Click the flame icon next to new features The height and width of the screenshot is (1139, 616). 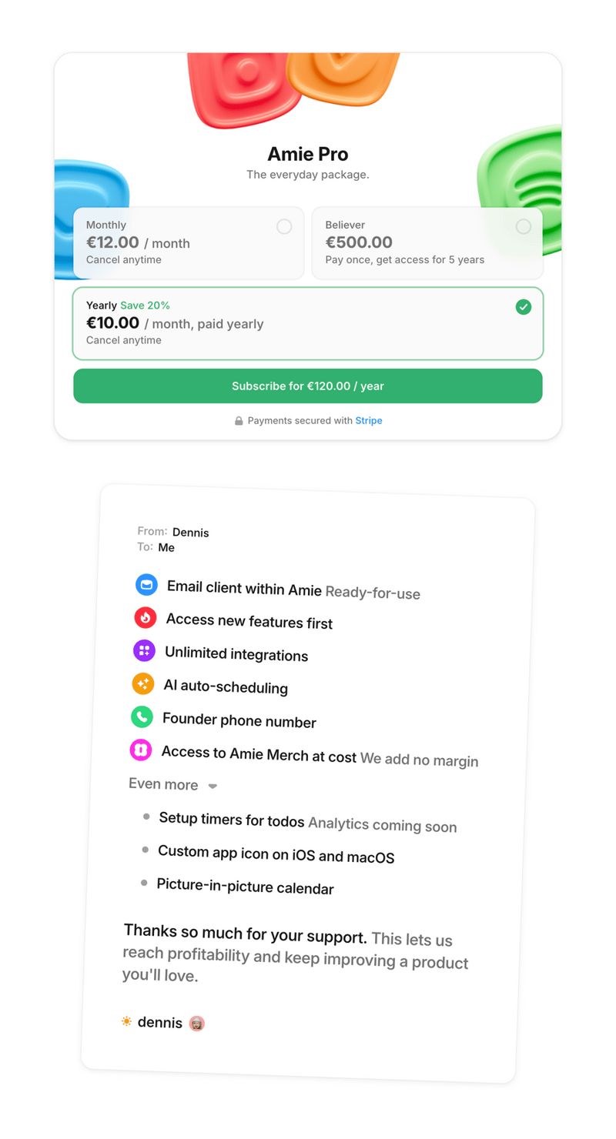tap(146, 618)
